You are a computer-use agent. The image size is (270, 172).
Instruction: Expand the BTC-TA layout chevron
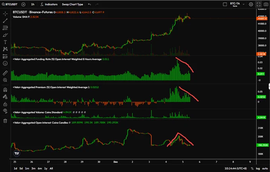(243, 4)
